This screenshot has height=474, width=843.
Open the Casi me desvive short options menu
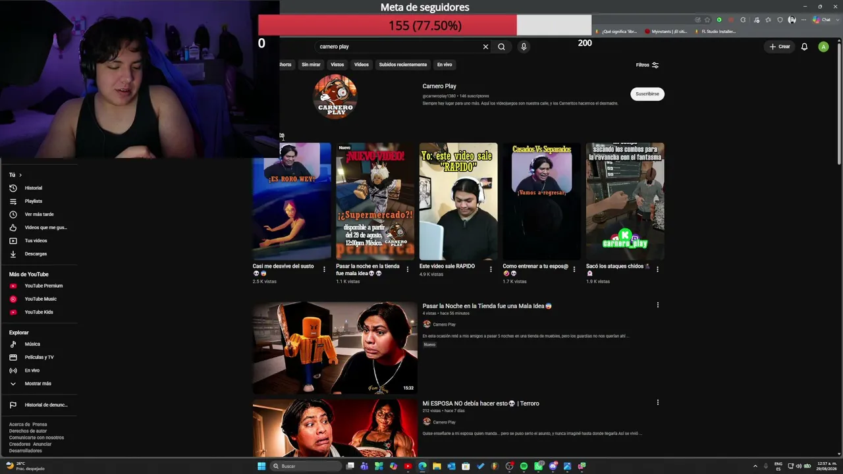(324, 269)
